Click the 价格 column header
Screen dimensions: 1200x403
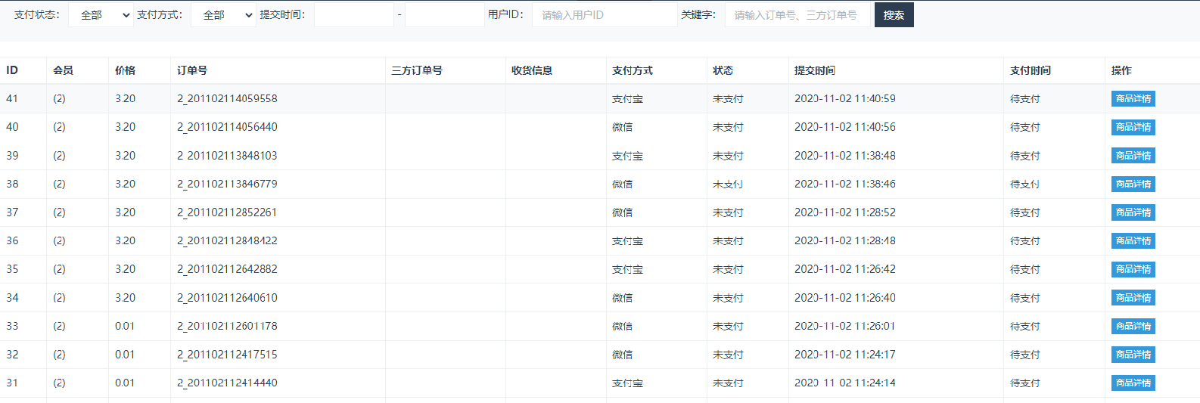(x=126, y=70)
